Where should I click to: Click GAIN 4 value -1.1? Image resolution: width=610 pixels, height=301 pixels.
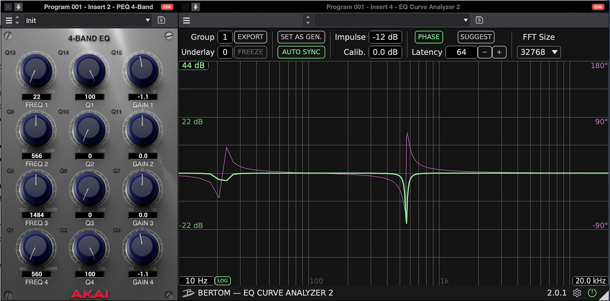143,274
